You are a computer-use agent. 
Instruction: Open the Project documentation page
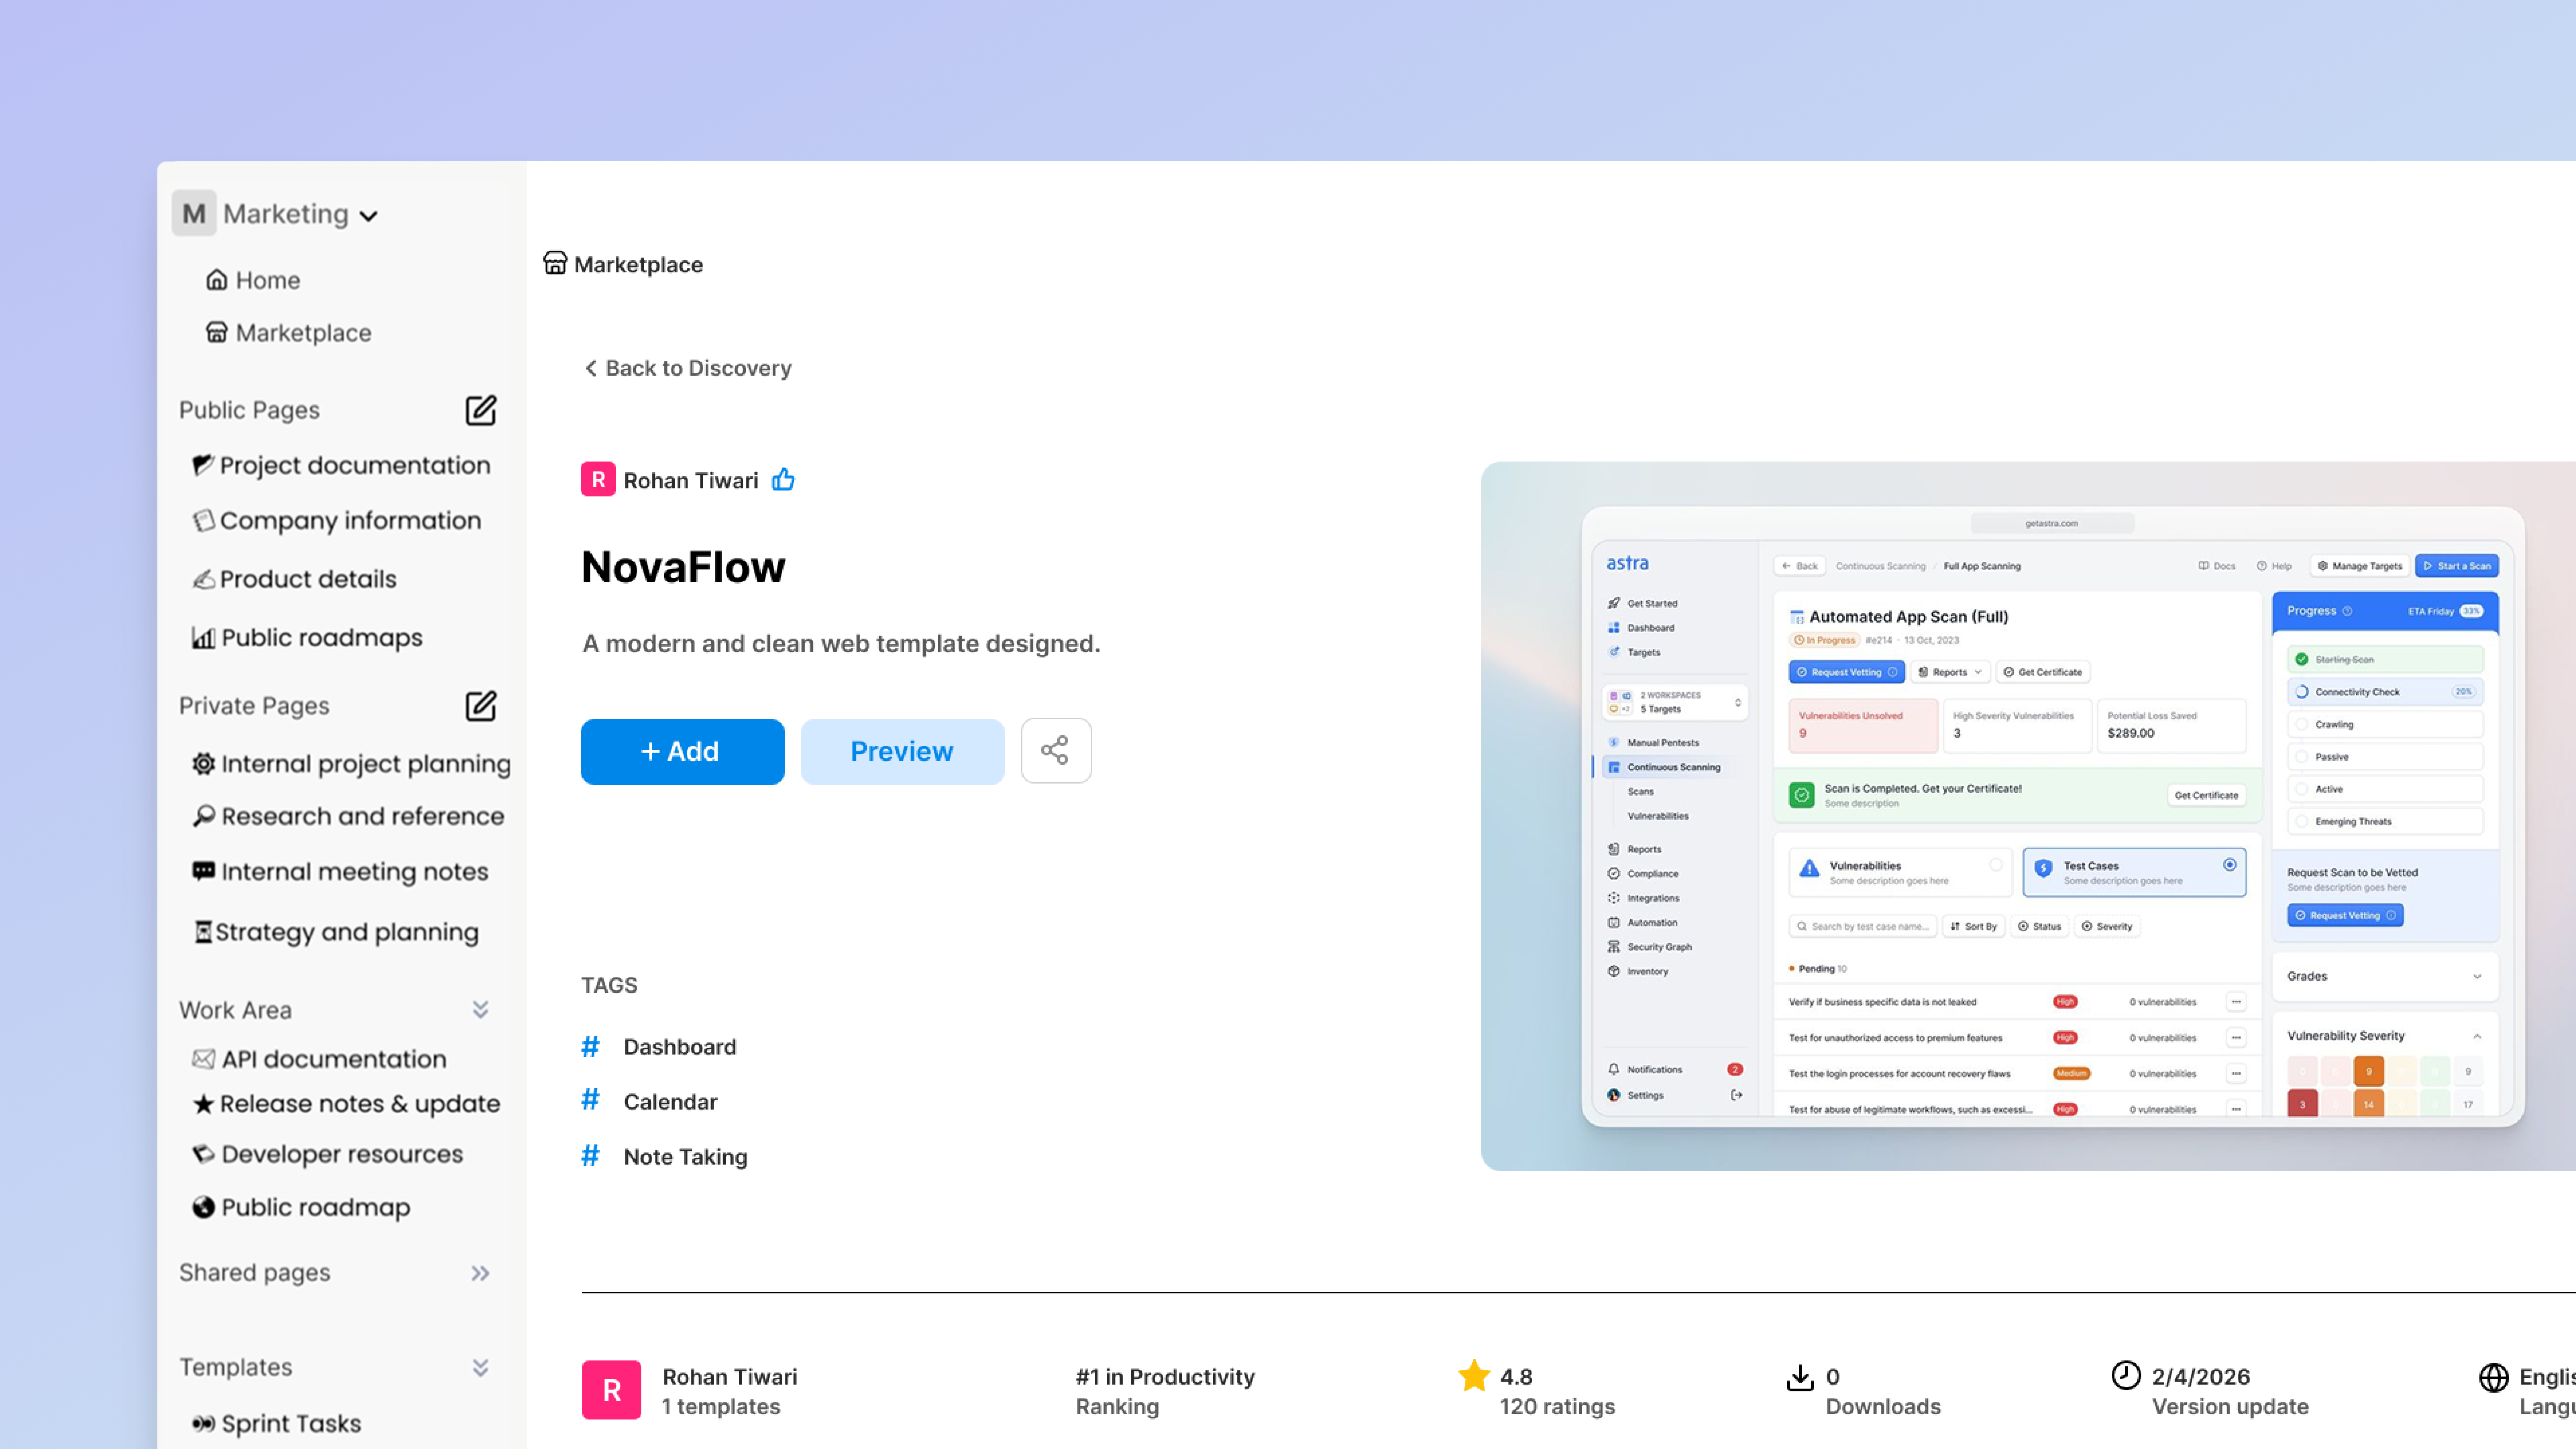(x=354, y=465)
